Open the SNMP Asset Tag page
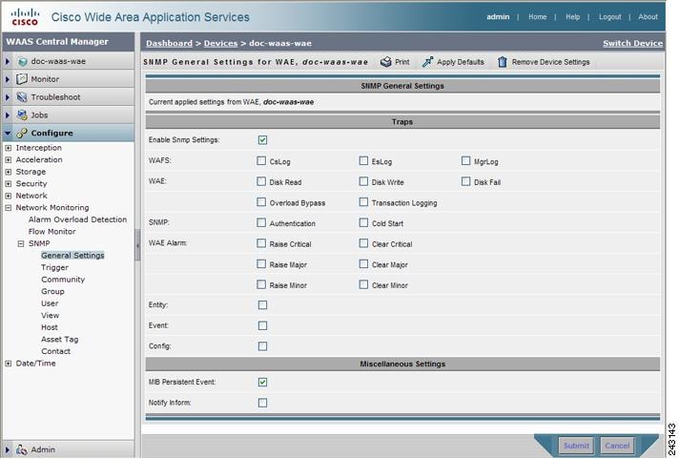The image size is (679, 459). tap(60, 340)
